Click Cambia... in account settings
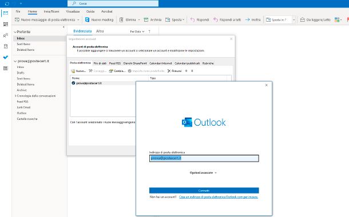 pos(117,71)
